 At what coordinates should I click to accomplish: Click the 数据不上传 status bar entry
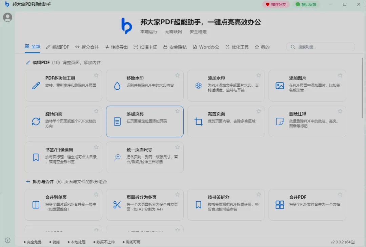[x=104, y=242]
